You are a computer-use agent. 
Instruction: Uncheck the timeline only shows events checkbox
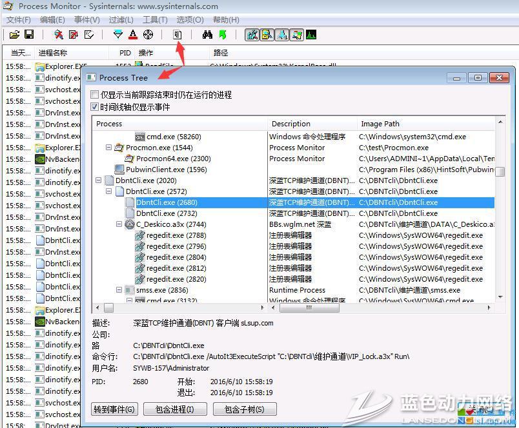96,107
